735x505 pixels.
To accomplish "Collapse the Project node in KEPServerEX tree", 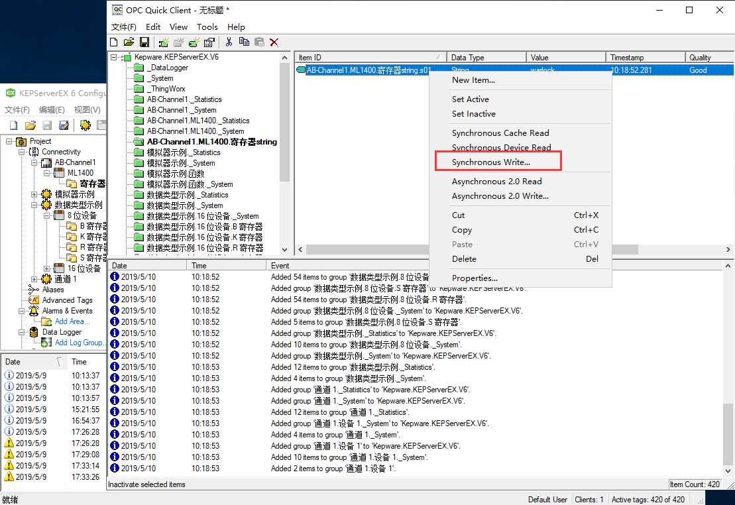I will (x=9, y=141).
